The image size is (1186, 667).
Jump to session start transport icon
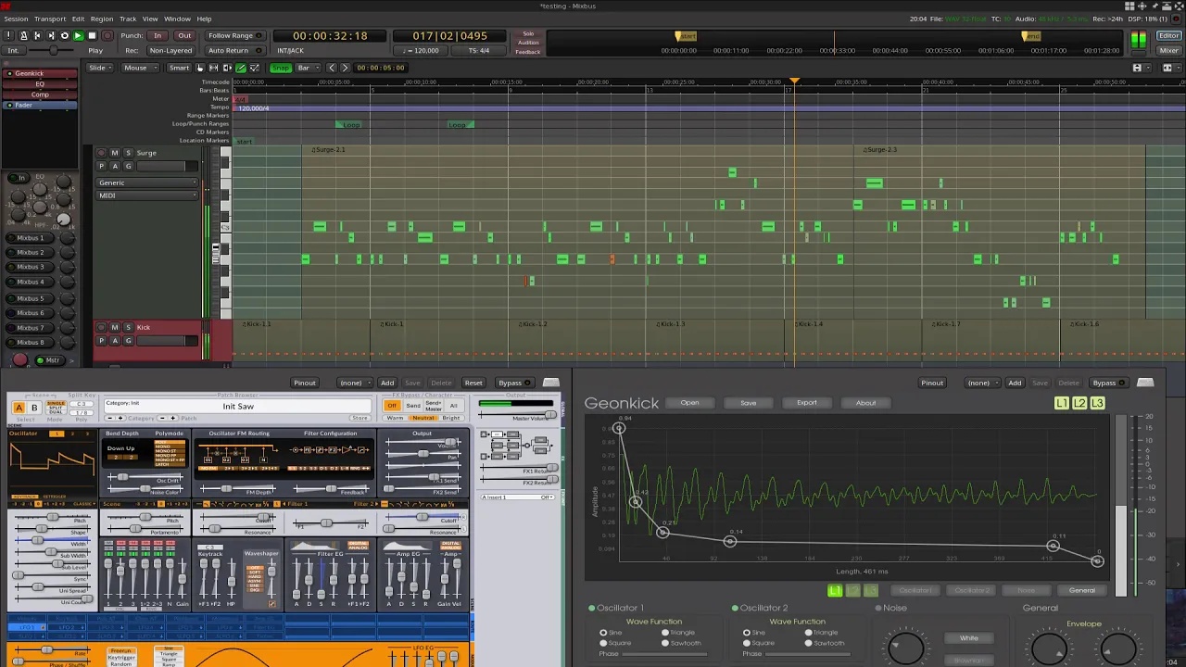(x=37, y=35)
